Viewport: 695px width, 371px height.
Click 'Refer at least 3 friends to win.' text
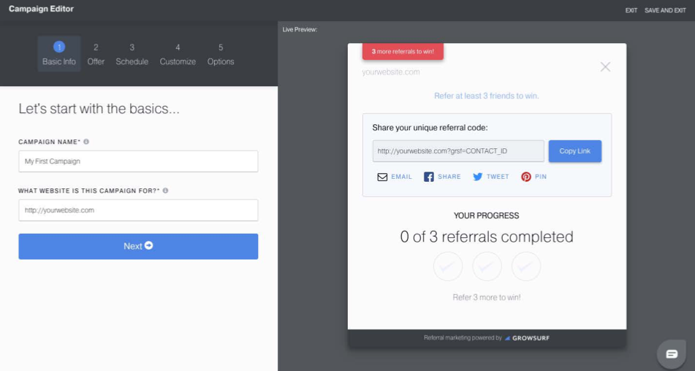(x=487, y=96)
